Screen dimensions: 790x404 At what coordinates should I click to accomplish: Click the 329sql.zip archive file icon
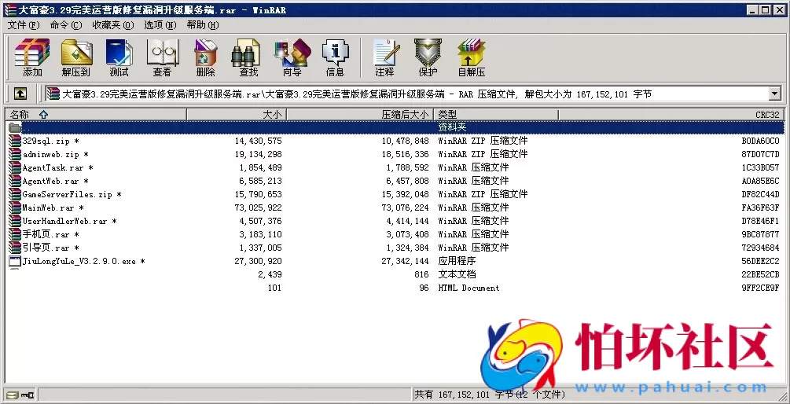[15, 141]
